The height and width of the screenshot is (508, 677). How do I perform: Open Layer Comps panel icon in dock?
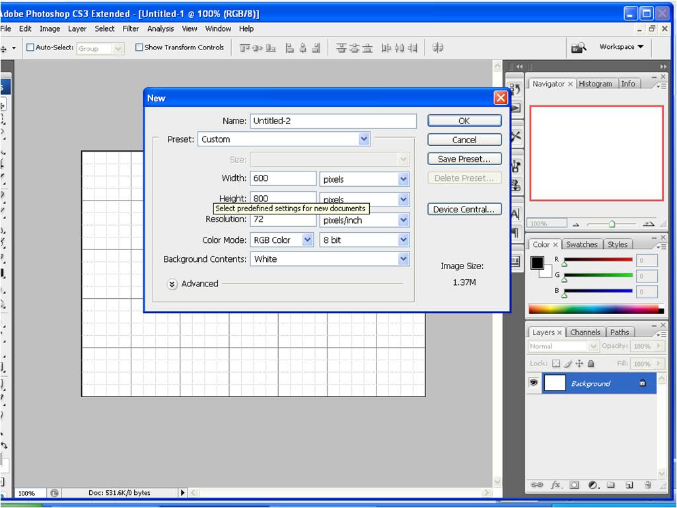point(515,261)
